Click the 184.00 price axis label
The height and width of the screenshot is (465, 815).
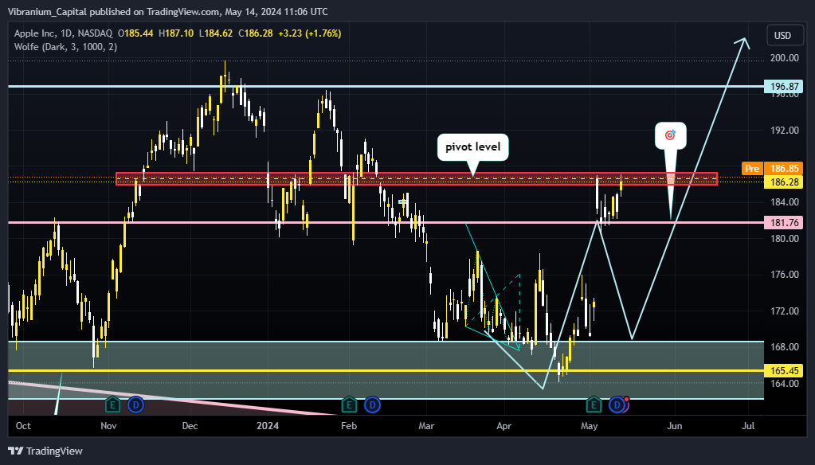(785, 201)
